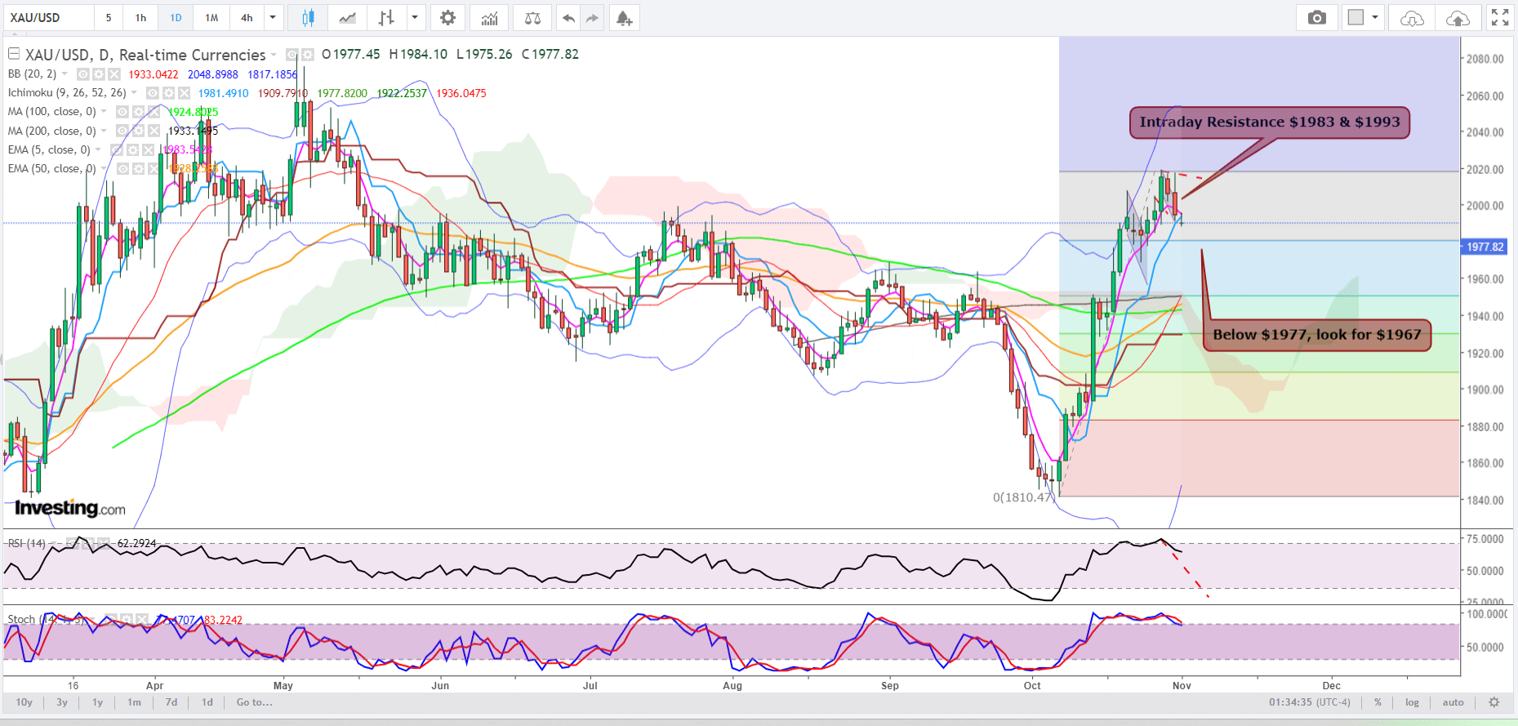Select 1D interval
Screen dimensions: 1518x726
tap(176, 18)
